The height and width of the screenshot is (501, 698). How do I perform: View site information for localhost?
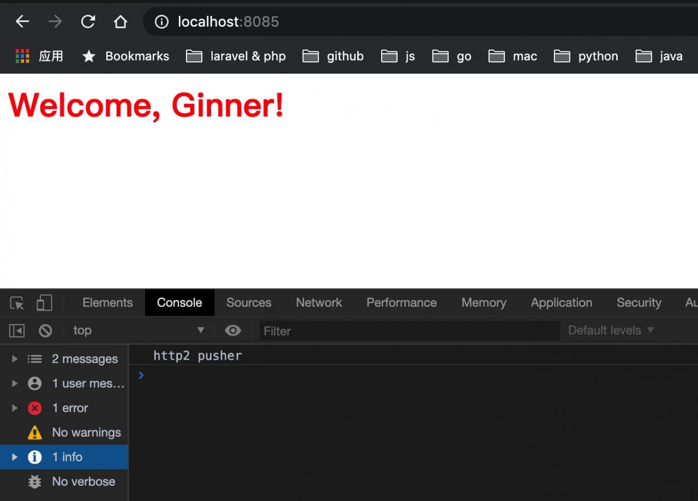pos(161,22)
